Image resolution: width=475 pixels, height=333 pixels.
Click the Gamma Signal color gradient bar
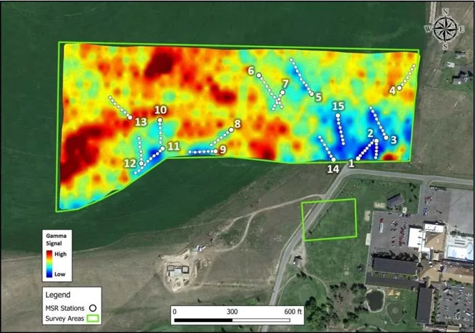49,264
